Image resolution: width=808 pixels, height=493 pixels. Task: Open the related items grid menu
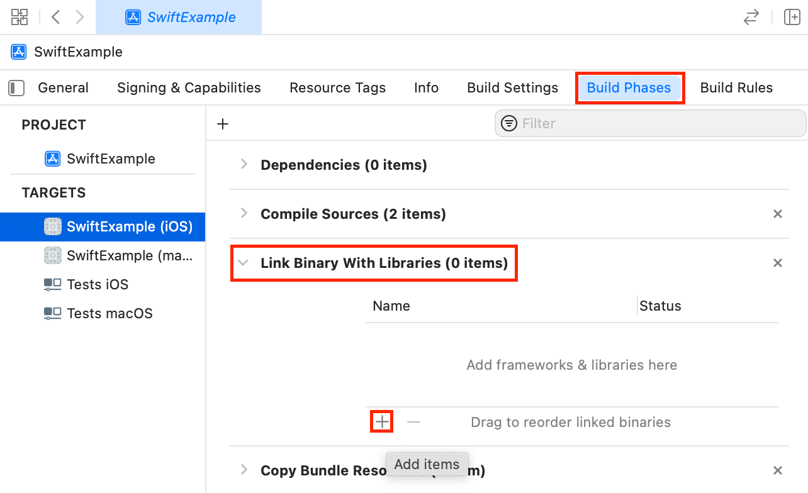click(x=20, y=17)
